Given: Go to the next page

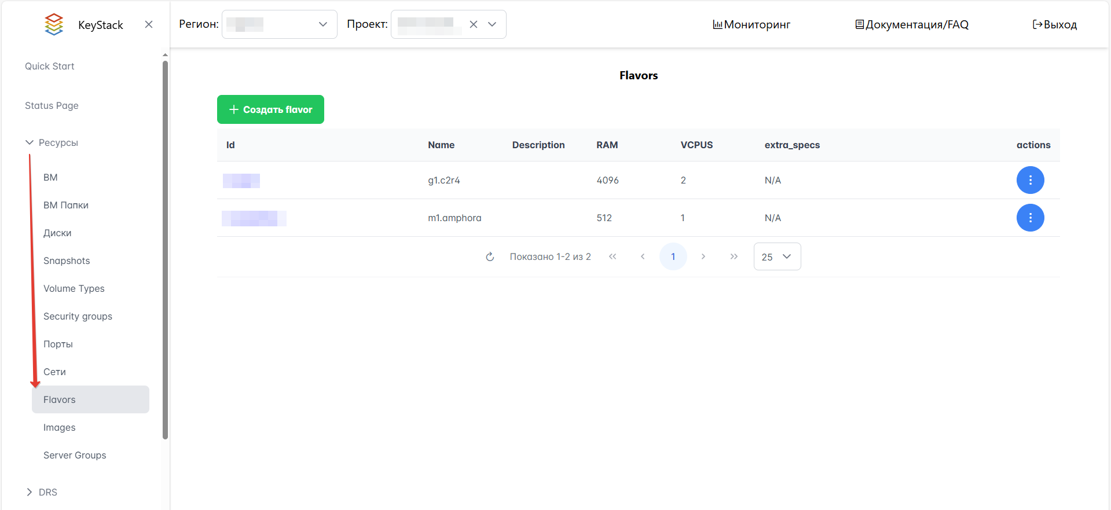Looking at the screenshot, I should coord(703,256).
